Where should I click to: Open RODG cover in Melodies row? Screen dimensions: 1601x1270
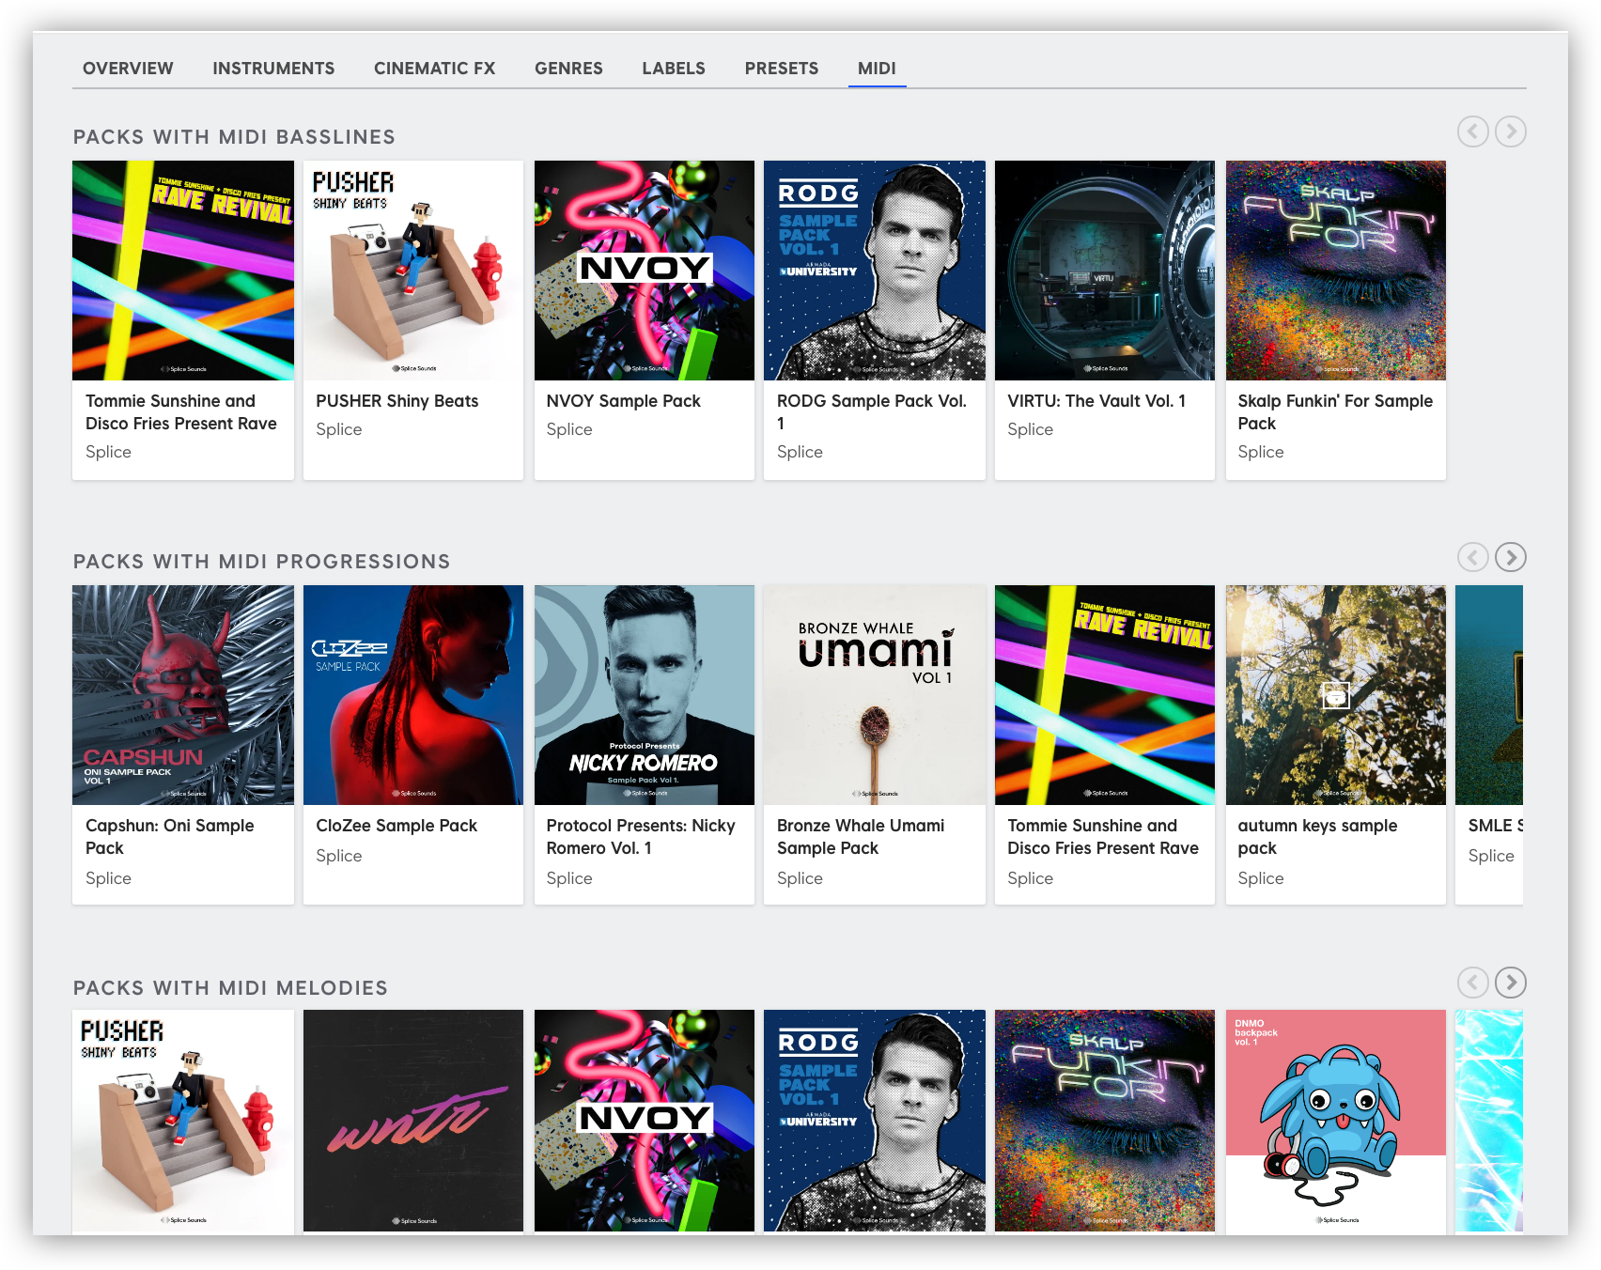click(875, 1121)
